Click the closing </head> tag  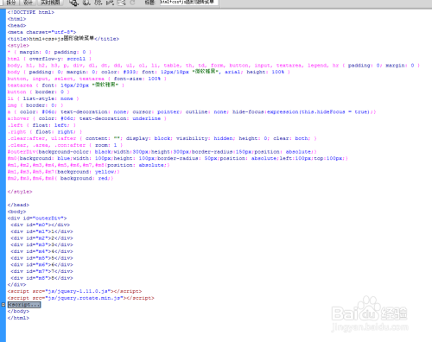[18, 205]
